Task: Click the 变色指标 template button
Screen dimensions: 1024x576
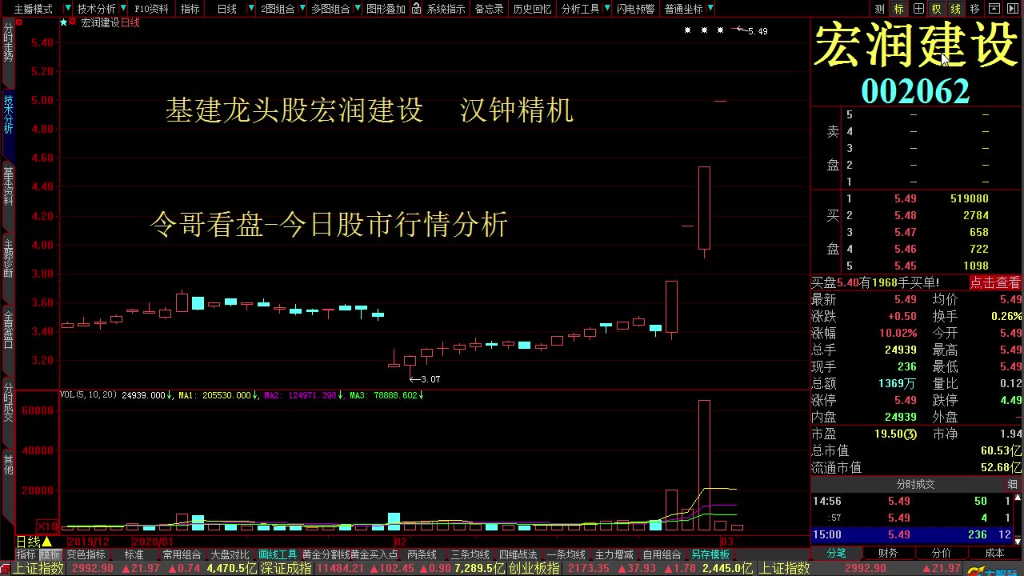Action: pos(86,554)
